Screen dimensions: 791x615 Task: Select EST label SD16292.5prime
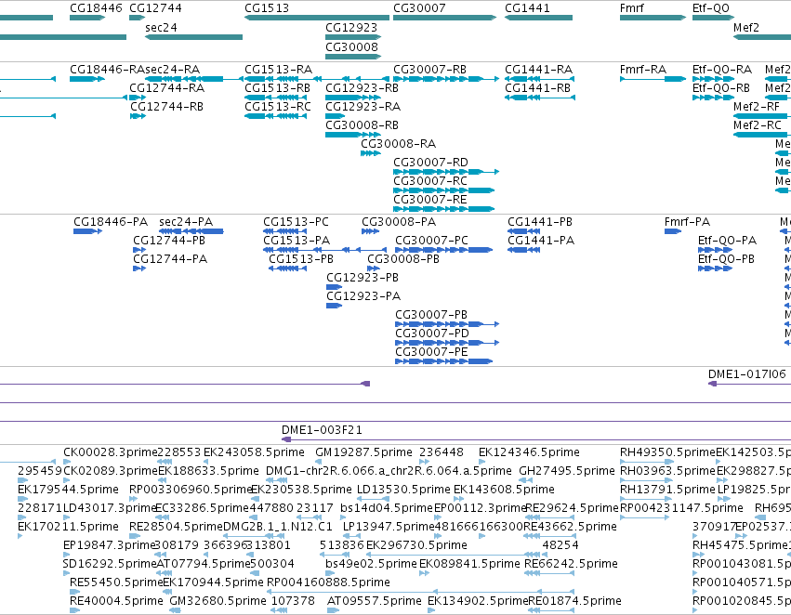tap(110, 564)
